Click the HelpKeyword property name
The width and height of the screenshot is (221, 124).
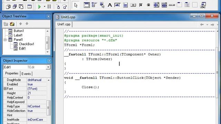click(x=16, y=102)
